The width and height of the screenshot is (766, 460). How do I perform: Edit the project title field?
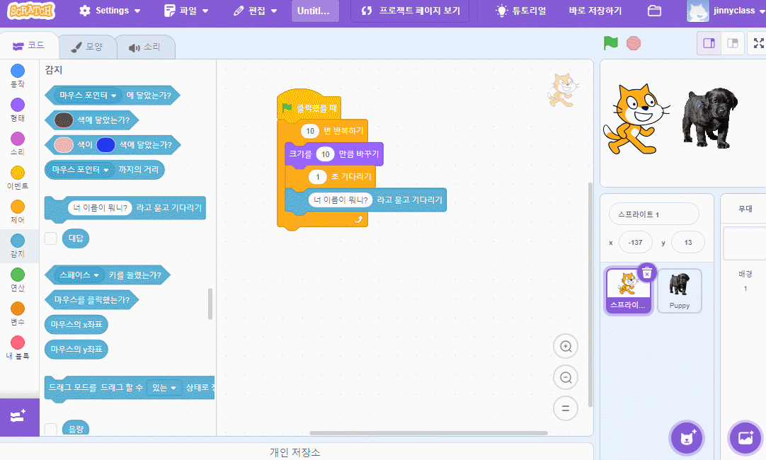coord(315,11)
